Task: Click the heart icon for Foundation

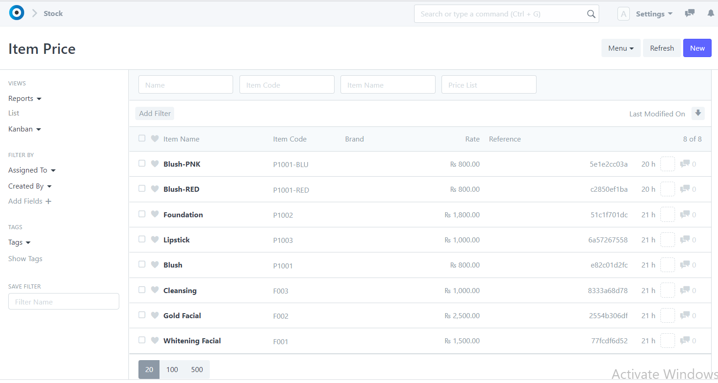Action: tap(155, 215)
